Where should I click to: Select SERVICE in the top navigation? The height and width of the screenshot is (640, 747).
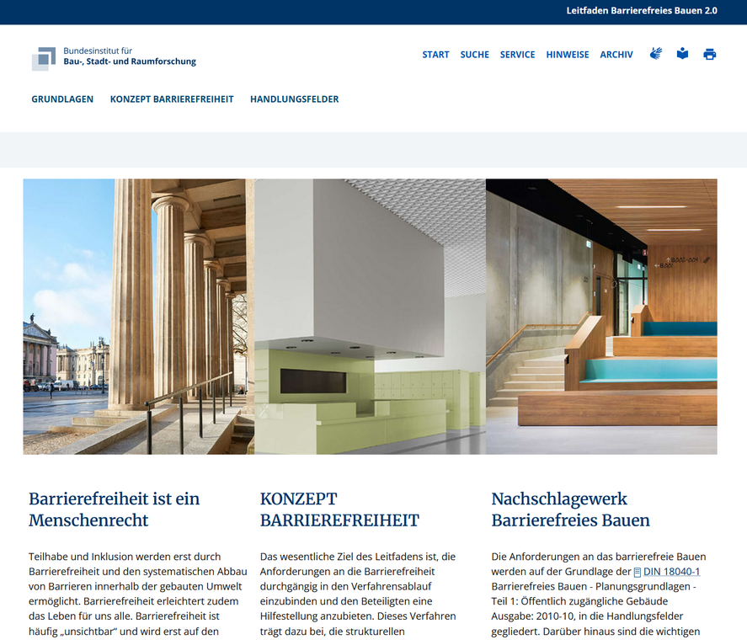coord(517,55)
